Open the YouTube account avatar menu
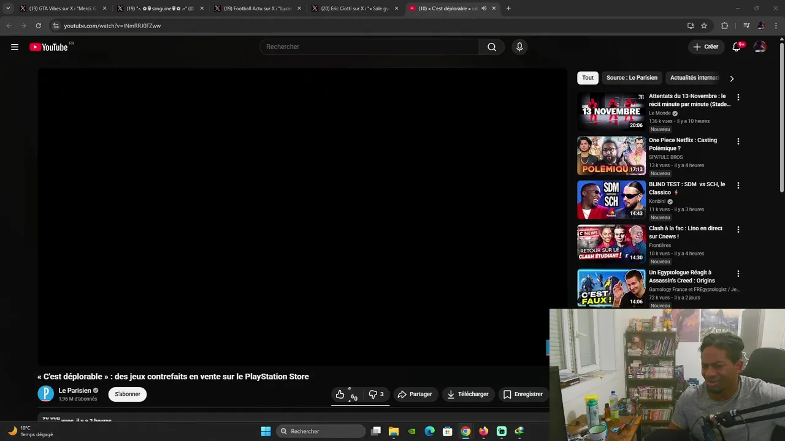This screenshot has width=785, height=441. coord(760,47)
